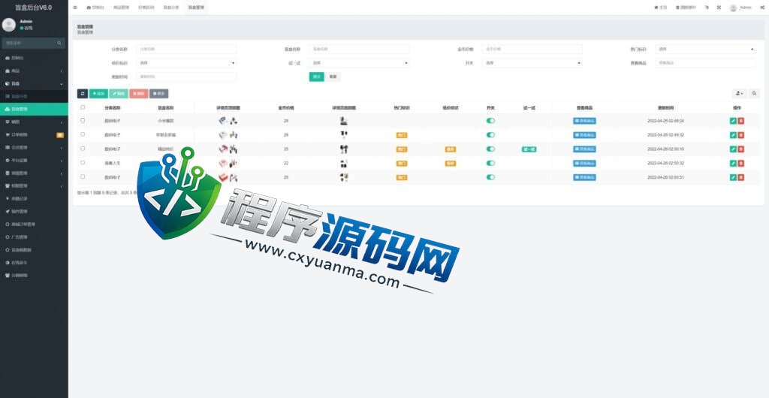Screen dimensions: 769x398
Task: Tick the checkbox of the 02:49:32 row
Action: click(x=83, y=134)
